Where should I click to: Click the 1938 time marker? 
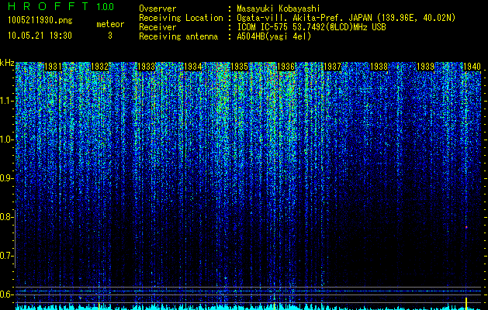(x=379, y=67)
